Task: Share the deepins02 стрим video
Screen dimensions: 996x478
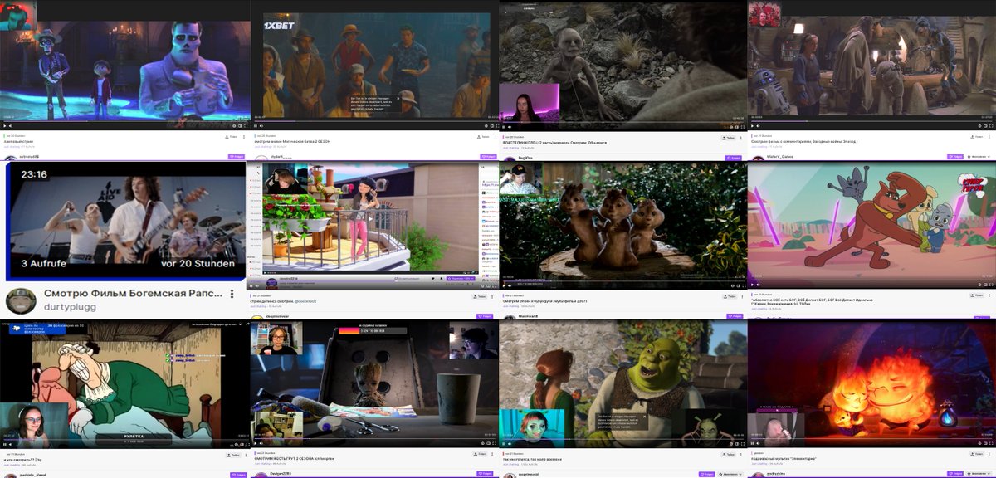Action: tap(480, 296)
